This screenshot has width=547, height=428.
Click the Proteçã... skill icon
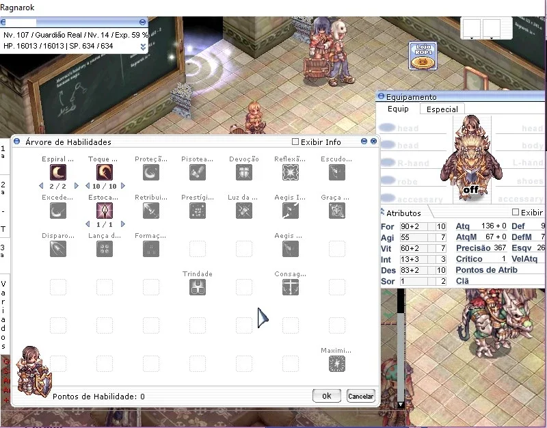click(x=151, y=172)
